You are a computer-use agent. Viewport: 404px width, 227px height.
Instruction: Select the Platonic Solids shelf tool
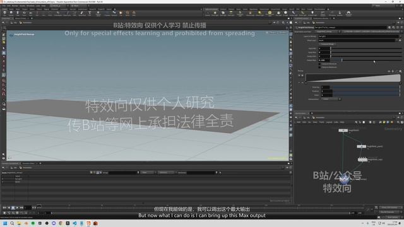tap(98, 13)
